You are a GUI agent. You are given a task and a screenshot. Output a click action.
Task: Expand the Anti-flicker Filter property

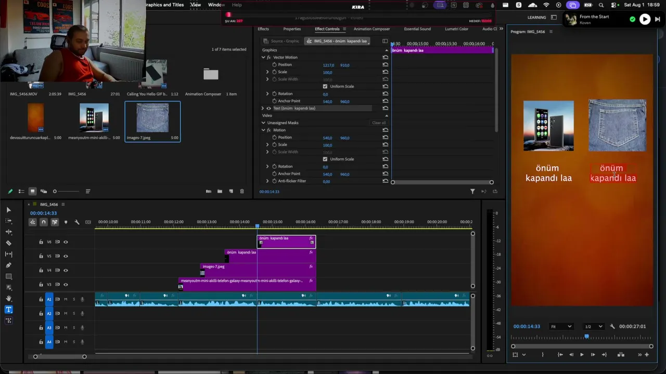(x=267, y=181)
